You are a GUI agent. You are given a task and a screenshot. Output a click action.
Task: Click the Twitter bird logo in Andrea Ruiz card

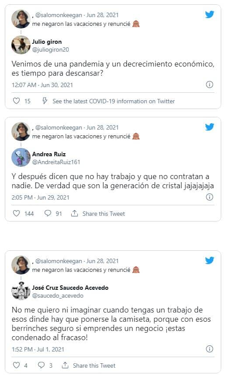[x=209, y=127]
